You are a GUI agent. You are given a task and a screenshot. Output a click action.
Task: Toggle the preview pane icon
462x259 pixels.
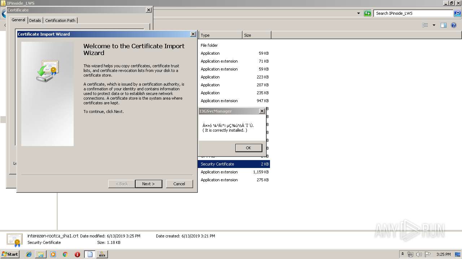[x=444, y=25]
